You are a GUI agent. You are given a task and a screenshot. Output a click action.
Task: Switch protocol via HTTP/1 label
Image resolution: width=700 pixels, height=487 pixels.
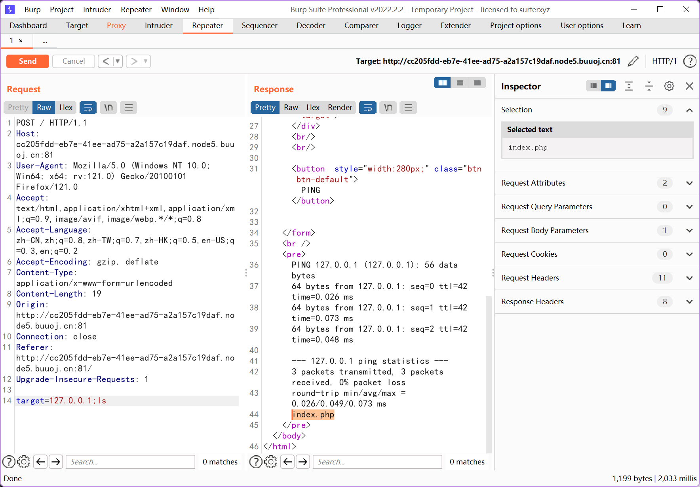pos(664,61)
